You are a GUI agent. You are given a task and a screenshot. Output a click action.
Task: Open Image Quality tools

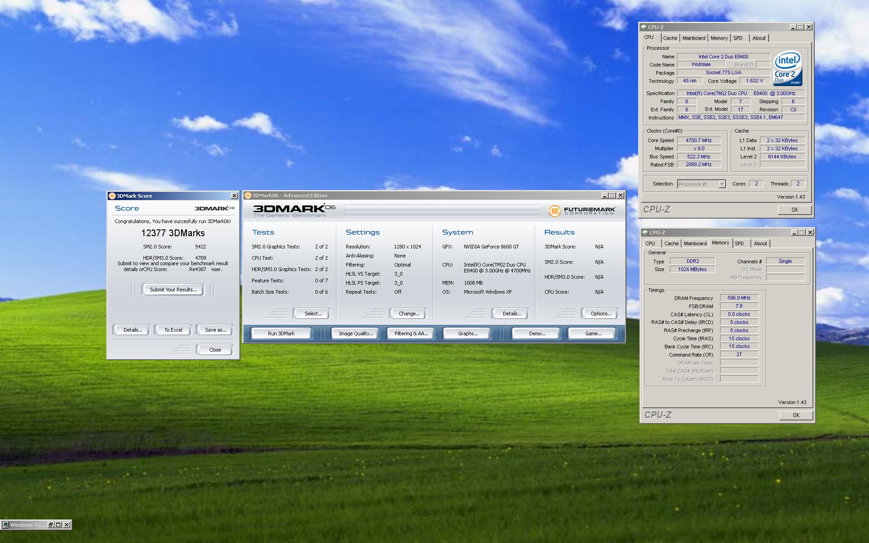[x=356, y=333]
